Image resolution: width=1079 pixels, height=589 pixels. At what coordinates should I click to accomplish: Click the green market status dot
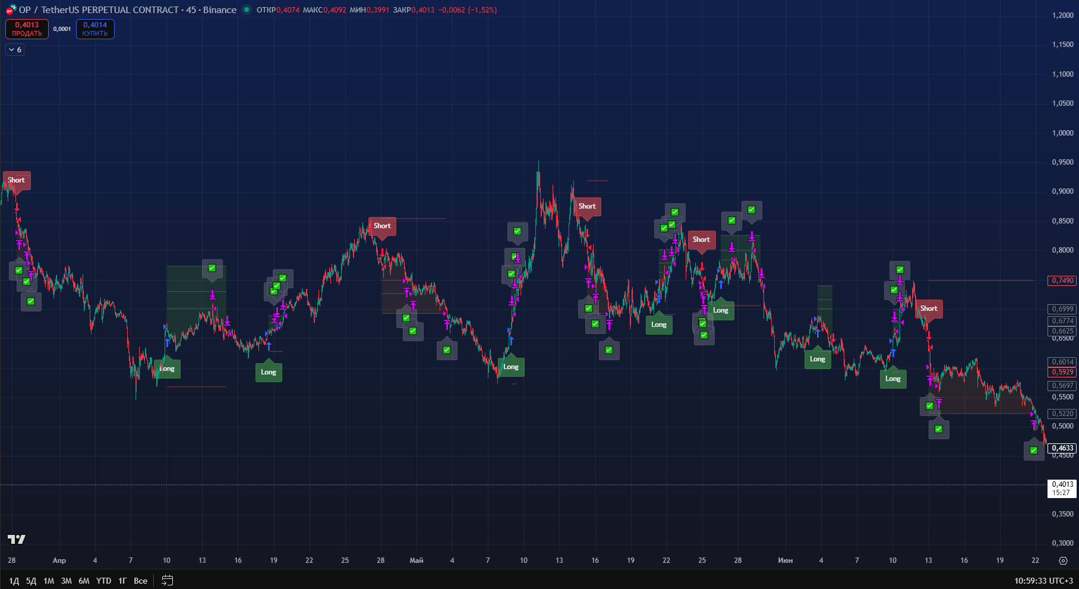[x=247, y=10]
